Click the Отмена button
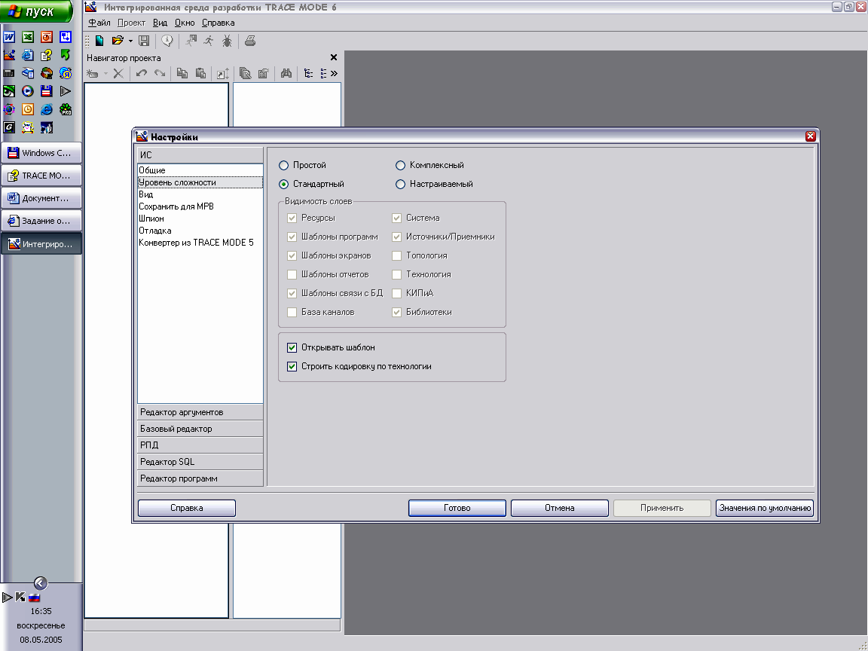This screenshot has width=868, height=651. [x=560, y=508]
